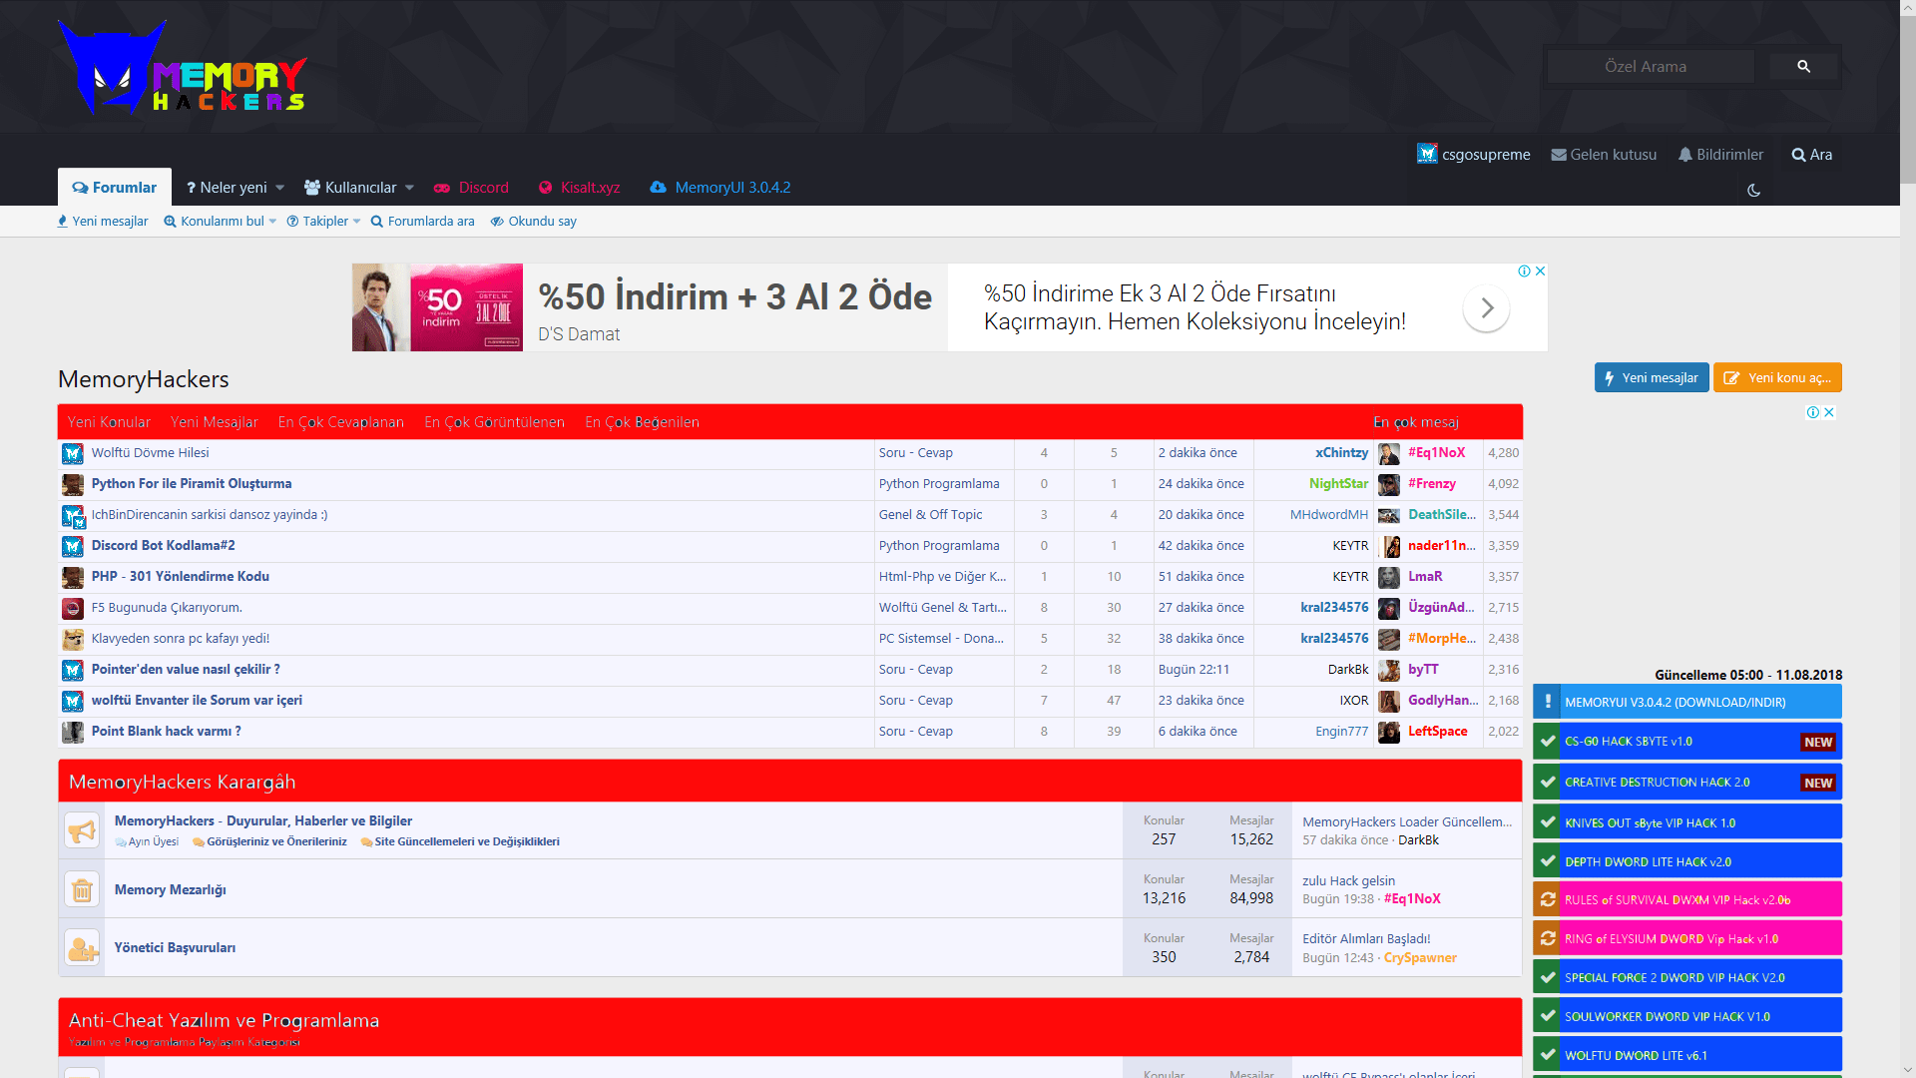1916x1078 pixels.
Task: Open Gelen kutusu inbox
Action: 1604,155
